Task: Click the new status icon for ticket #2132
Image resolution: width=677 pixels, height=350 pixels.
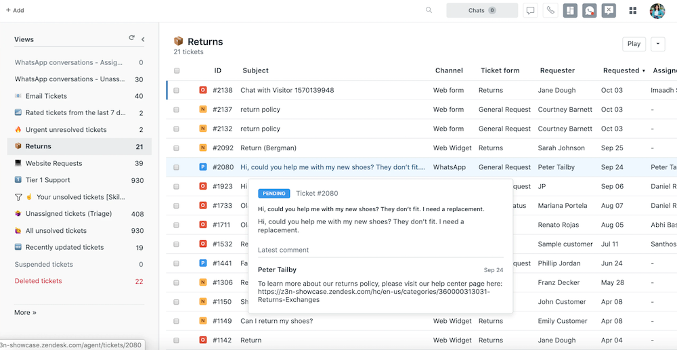Action: point(202,129)
